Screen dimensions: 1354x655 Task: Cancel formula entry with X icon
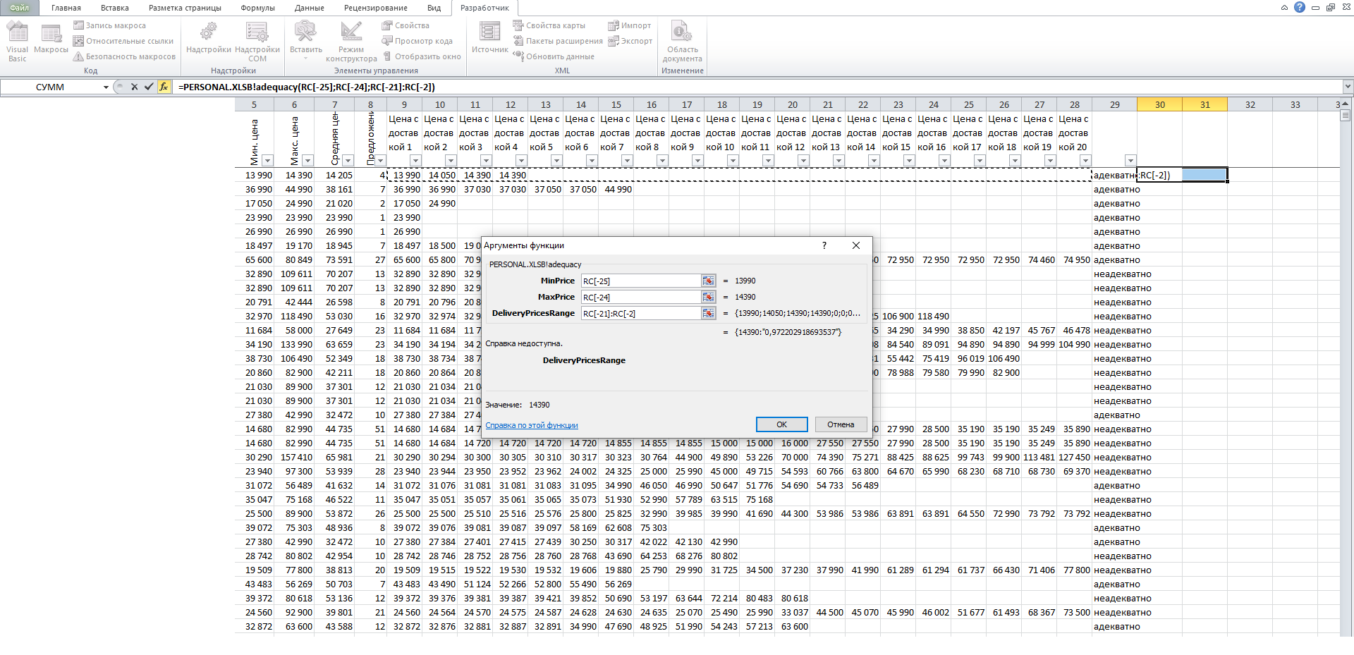(x=134, y=87)
